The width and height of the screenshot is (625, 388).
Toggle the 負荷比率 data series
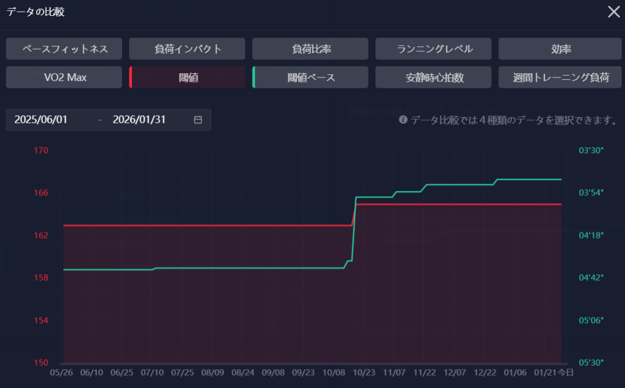pyautogui.click(x=310, y=49)
